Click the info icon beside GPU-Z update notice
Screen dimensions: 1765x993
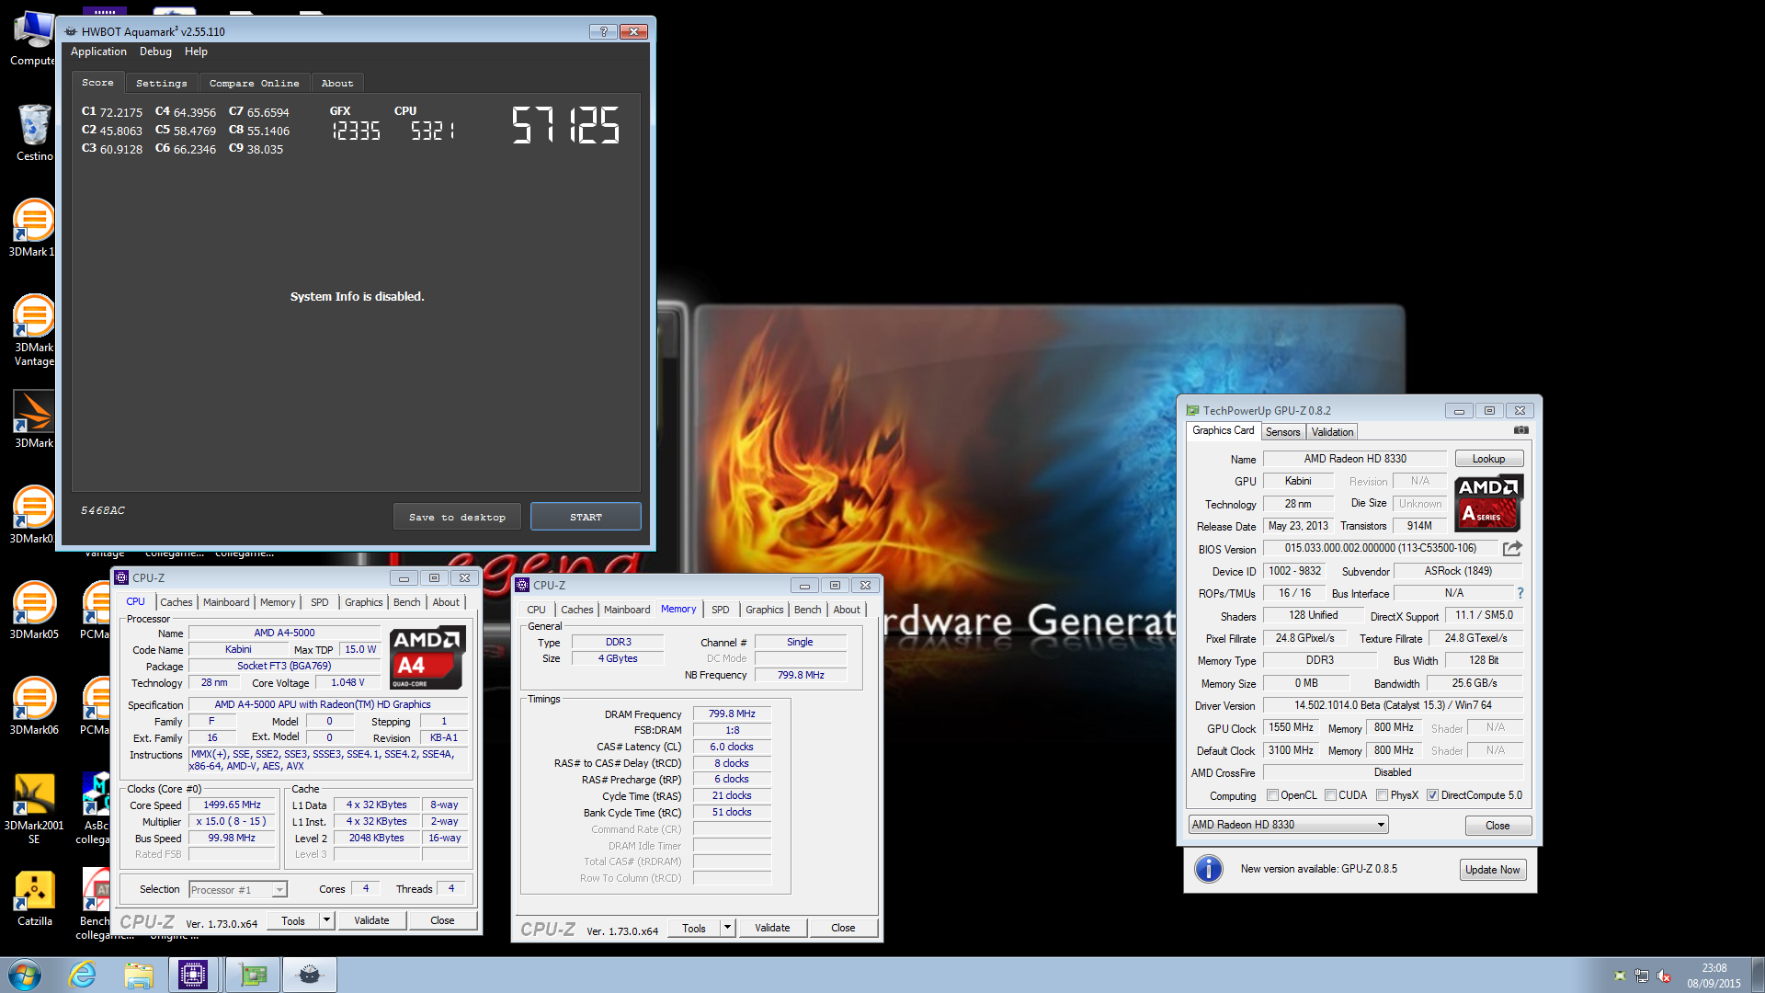point(1209,869)
